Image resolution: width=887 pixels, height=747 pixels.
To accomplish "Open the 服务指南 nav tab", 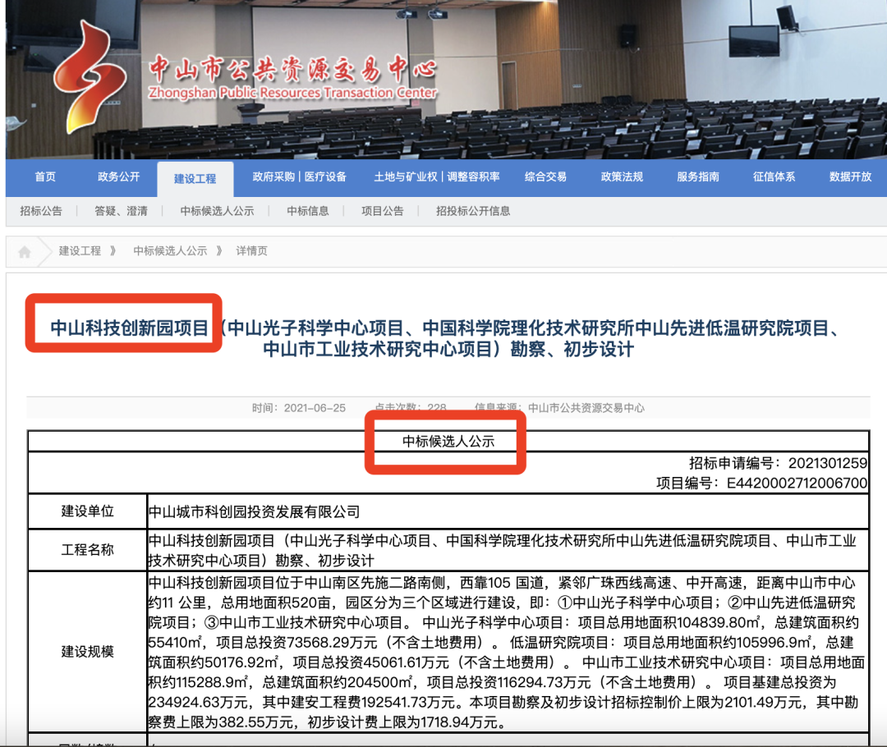I will pyautogui.click(x=698, y=177).
